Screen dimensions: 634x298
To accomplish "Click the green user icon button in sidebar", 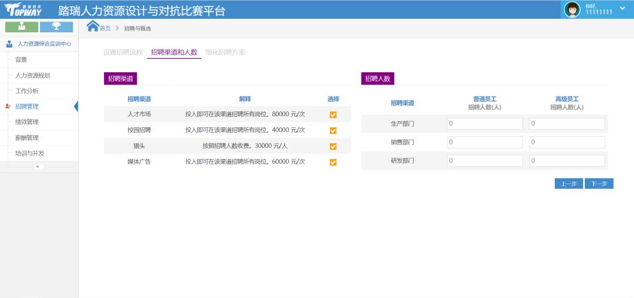I will 22,27.
